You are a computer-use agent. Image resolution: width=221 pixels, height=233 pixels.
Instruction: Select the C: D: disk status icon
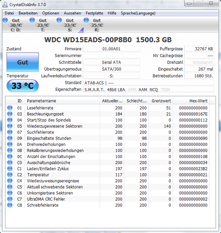click(x=5, y=20)
